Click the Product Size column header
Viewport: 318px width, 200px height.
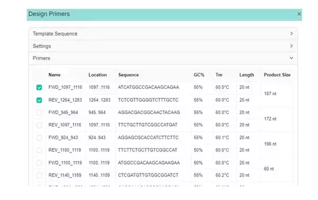277,75
